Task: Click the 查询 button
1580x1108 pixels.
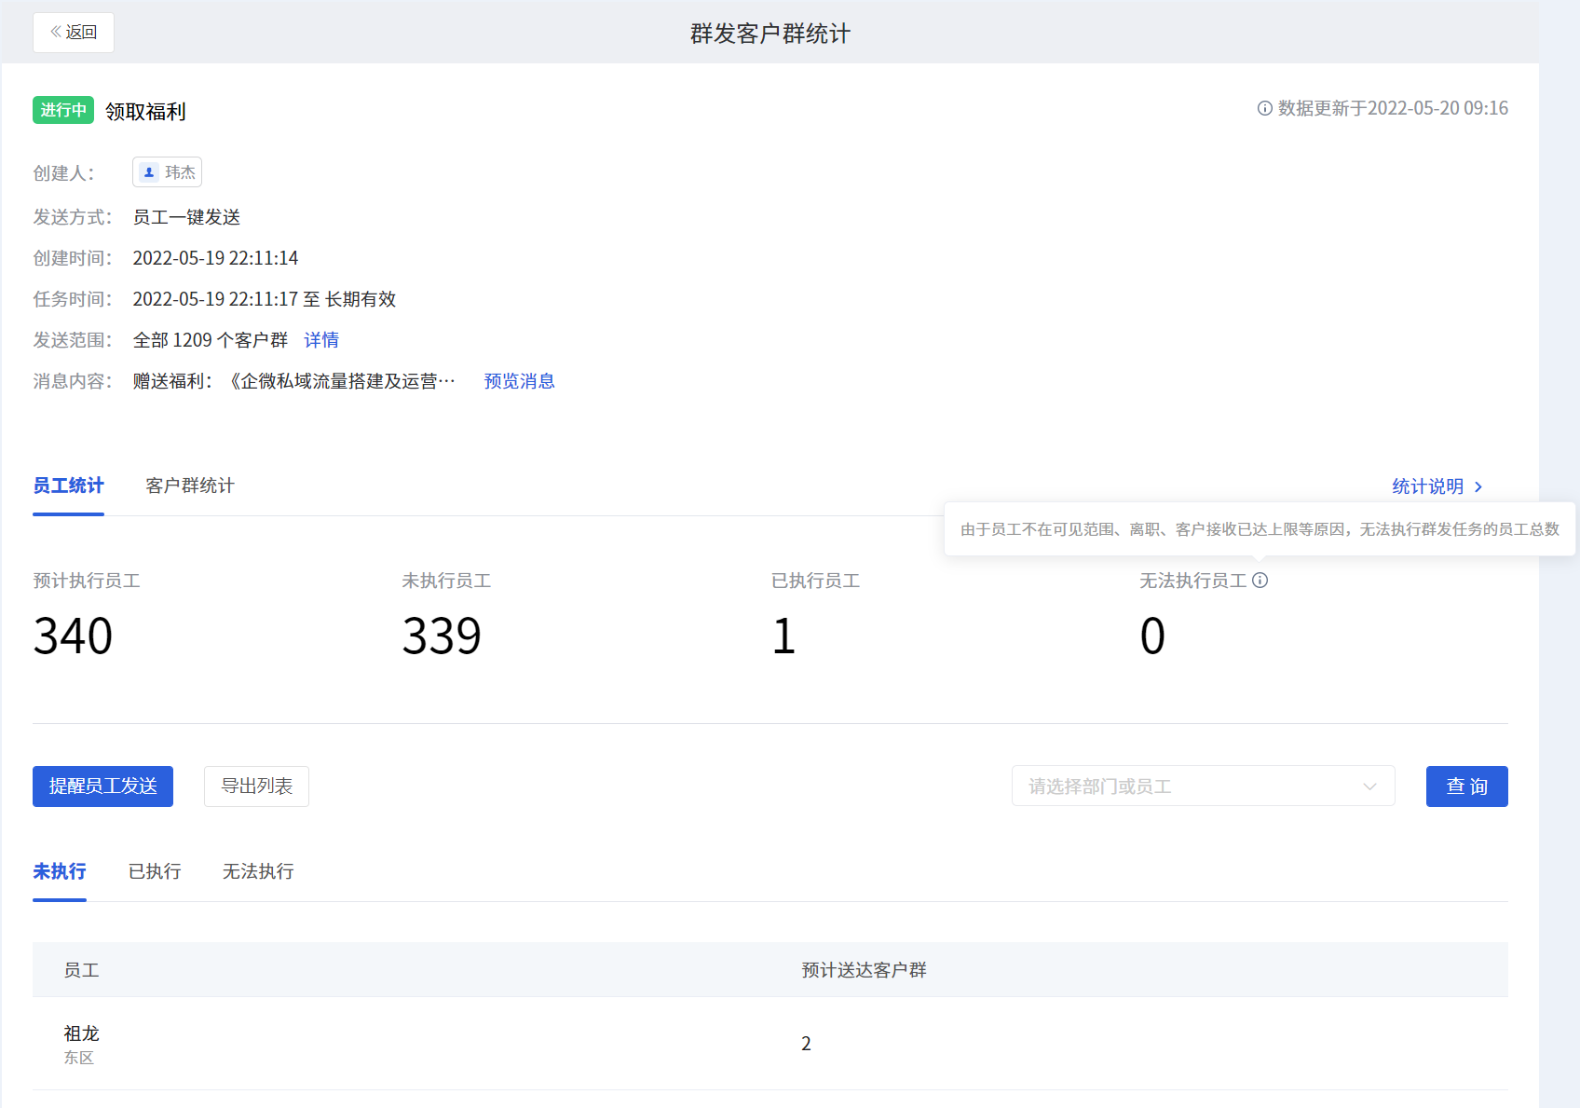Action: 1466,787
